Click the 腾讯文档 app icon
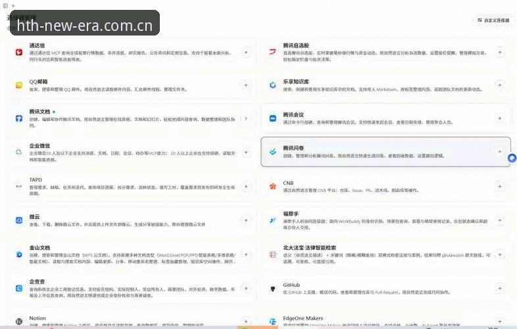This screenshot has width=517, height=329. 19,118
